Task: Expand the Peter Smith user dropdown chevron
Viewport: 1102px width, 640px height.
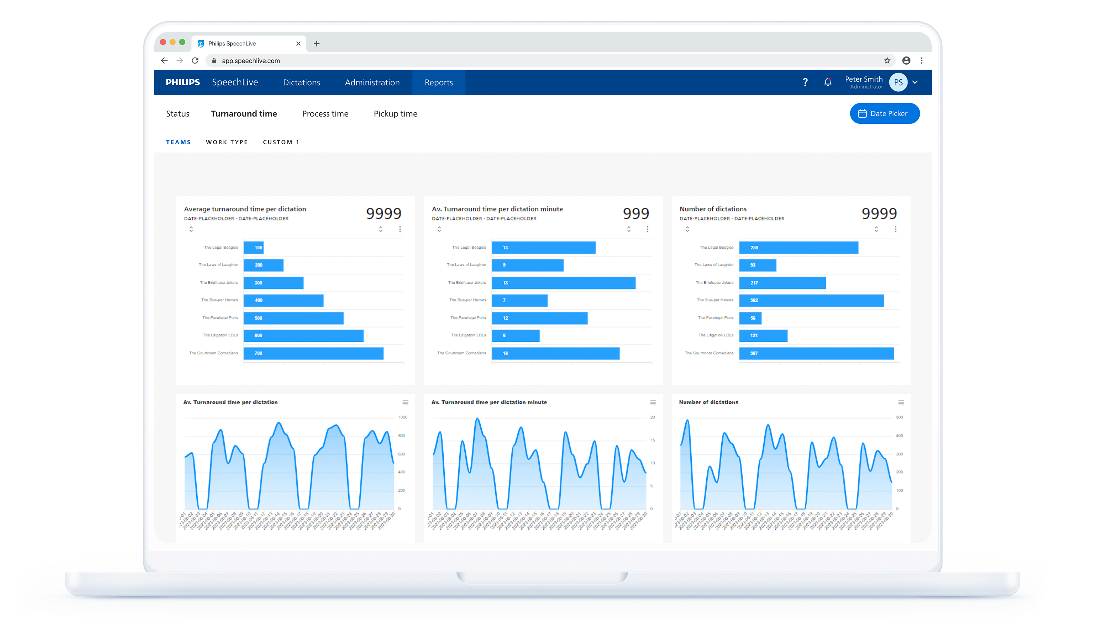Action: click(x=915, y=82)
